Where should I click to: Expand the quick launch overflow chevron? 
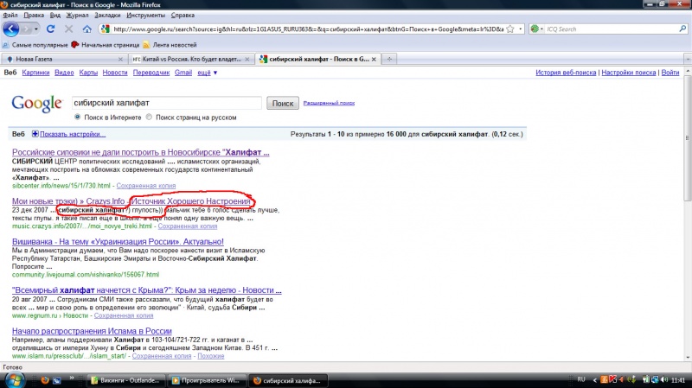(72, 378)
